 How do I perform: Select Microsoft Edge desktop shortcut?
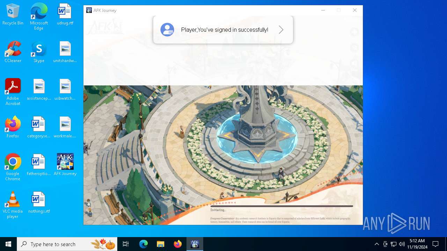39,17
